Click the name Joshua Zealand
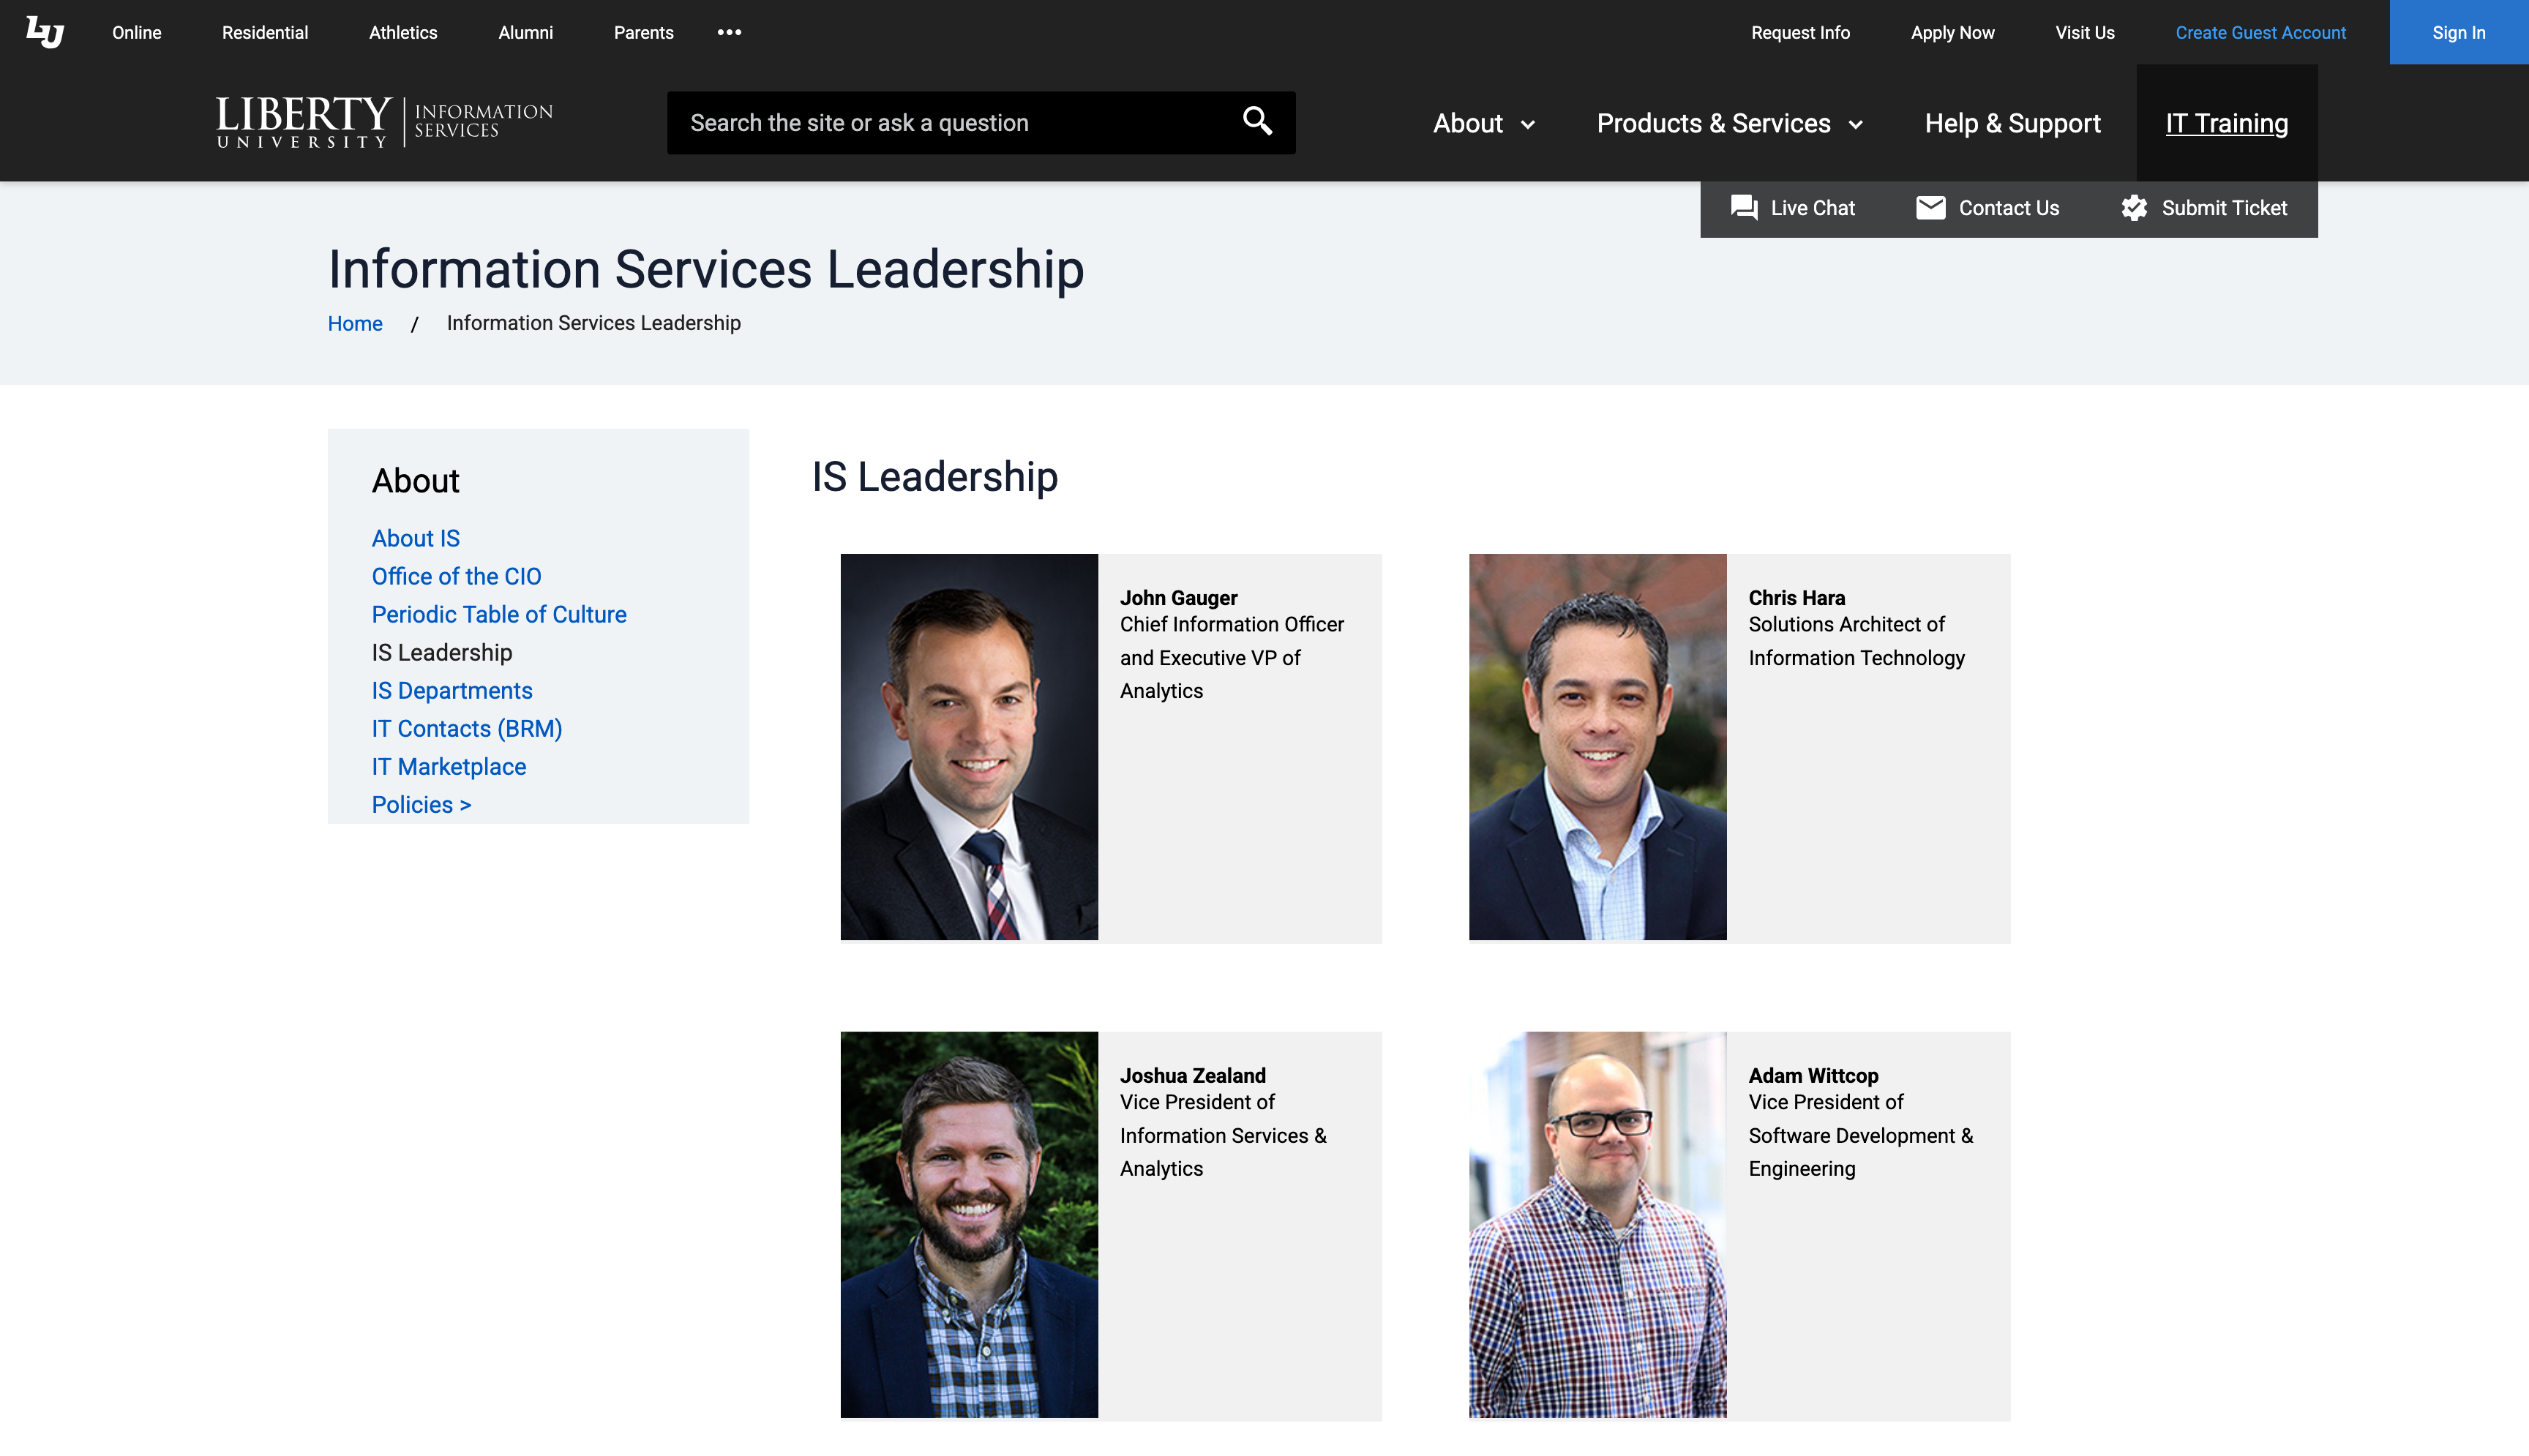The height and width of the screenshot is (1456, 2529). tap(1192, 1075)
